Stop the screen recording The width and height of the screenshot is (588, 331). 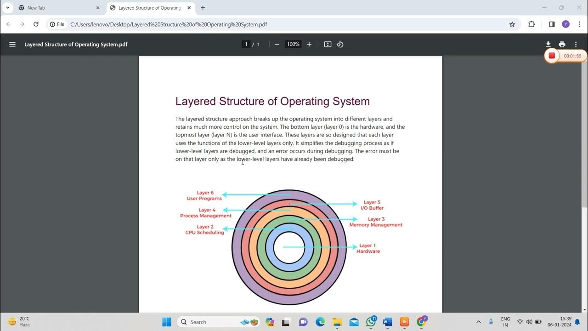[552, 56]
